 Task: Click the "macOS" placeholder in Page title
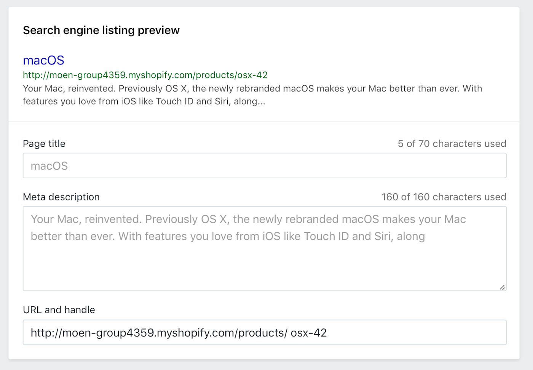(49, 166)
